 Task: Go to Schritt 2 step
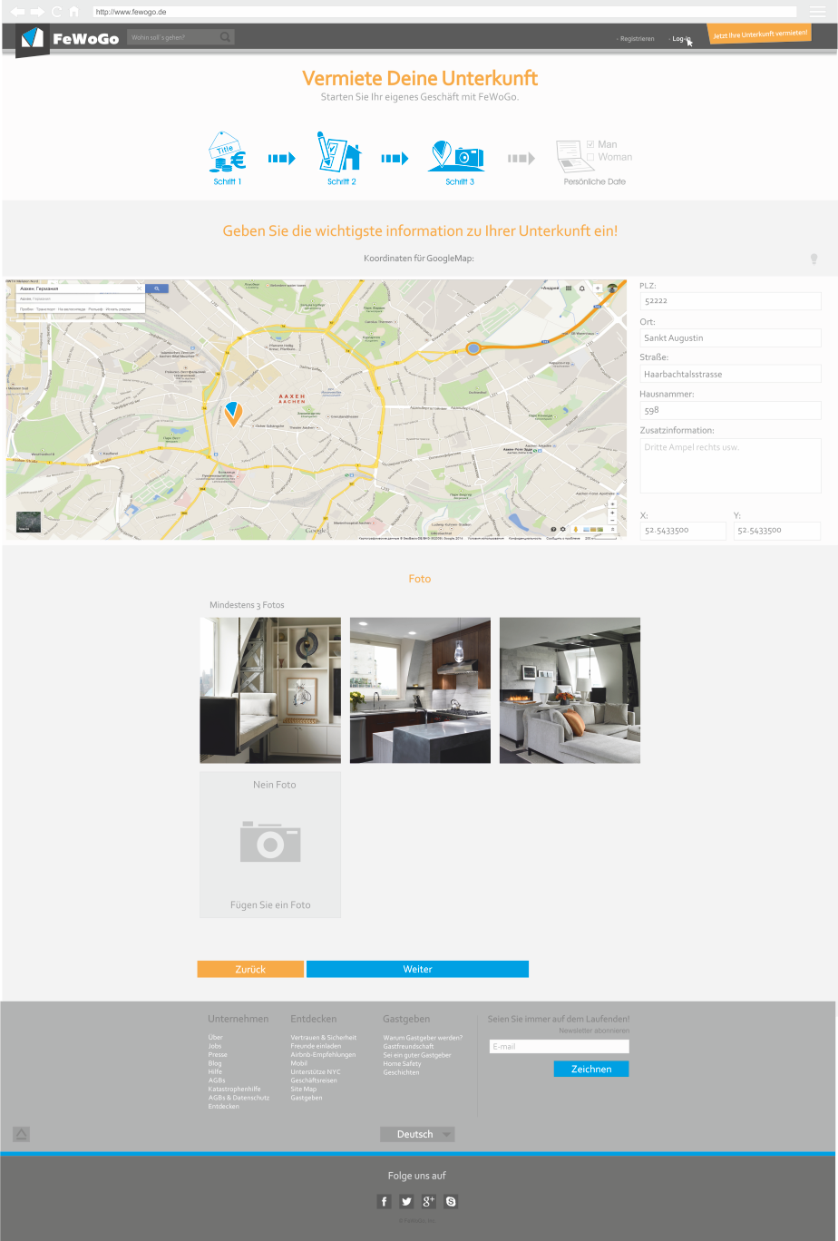(341, 158)
